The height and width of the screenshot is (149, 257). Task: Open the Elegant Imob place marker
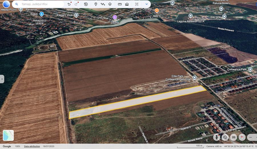point(76,15)
